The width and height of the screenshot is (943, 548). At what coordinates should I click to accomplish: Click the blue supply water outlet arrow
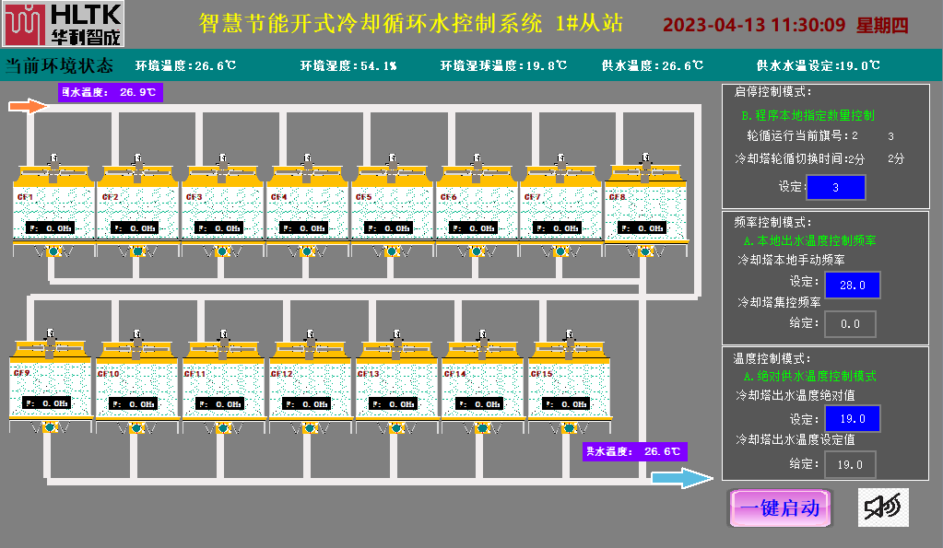click(x=682, y=477)
